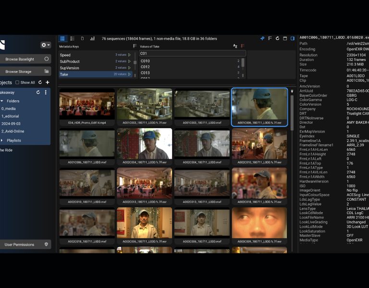Sort Take values alphabetically with AZ icon
This screenshot has width=369, height=288.
235,46
